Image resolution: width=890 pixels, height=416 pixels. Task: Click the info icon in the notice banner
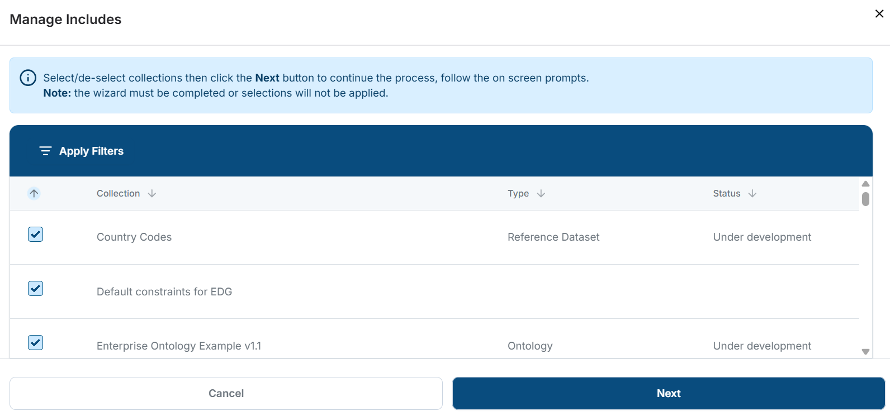pos(28,78)
